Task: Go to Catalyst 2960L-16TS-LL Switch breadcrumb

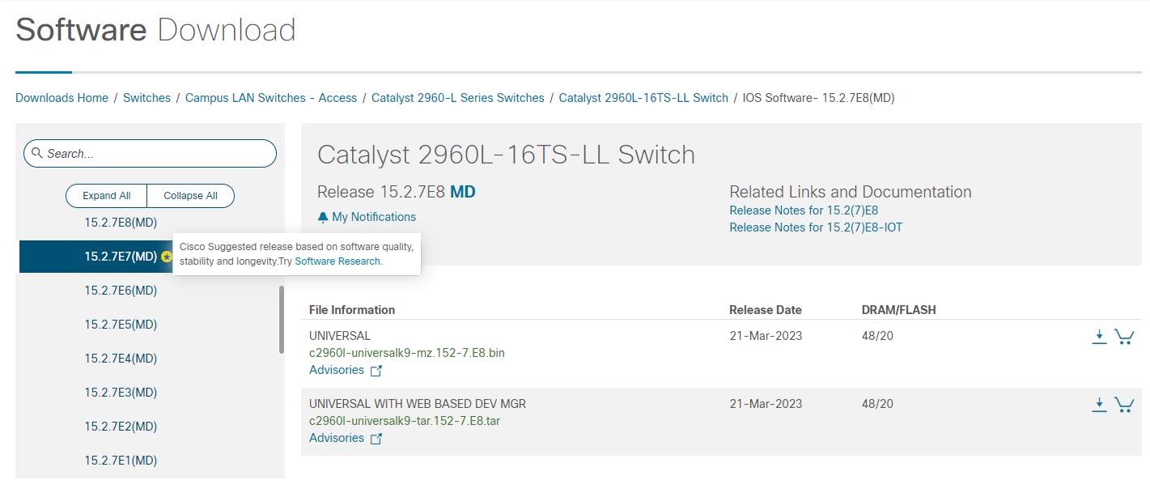Action: click(643, 98)
